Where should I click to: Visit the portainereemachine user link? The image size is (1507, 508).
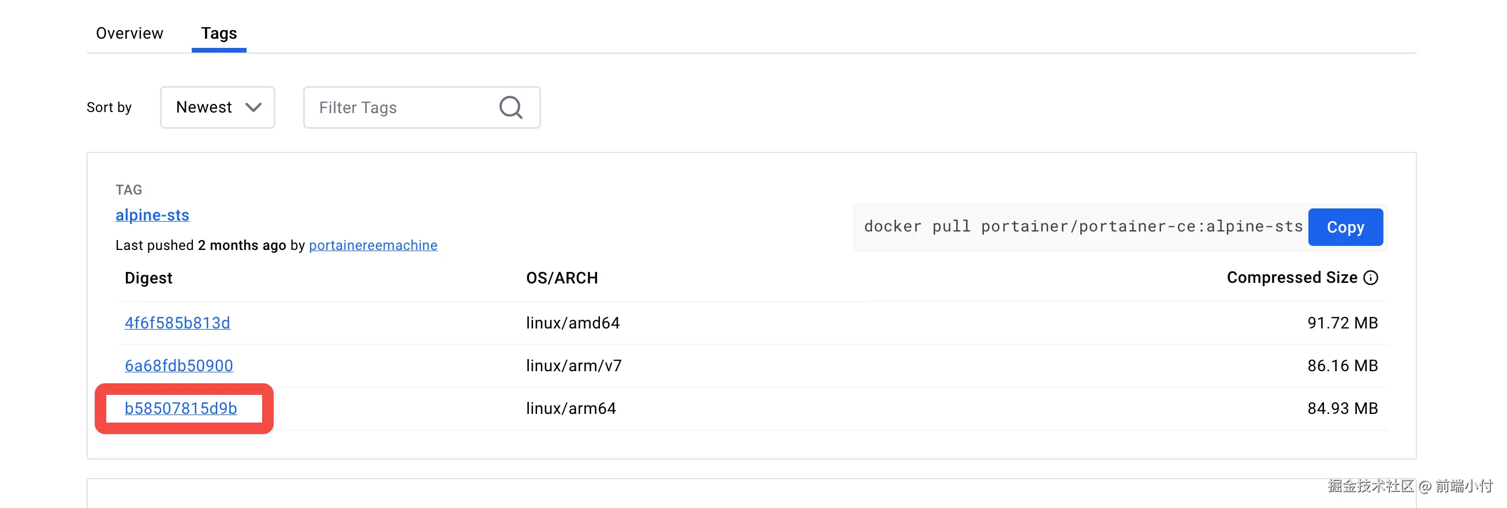click(x=372, y=245)
